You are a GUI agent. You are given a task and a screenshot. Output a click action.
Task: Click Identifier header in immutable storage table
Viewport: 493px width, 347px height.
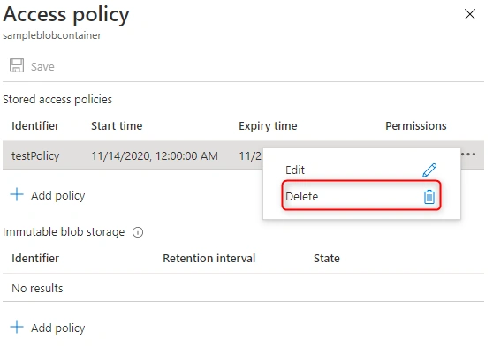[x=35, y=259]
